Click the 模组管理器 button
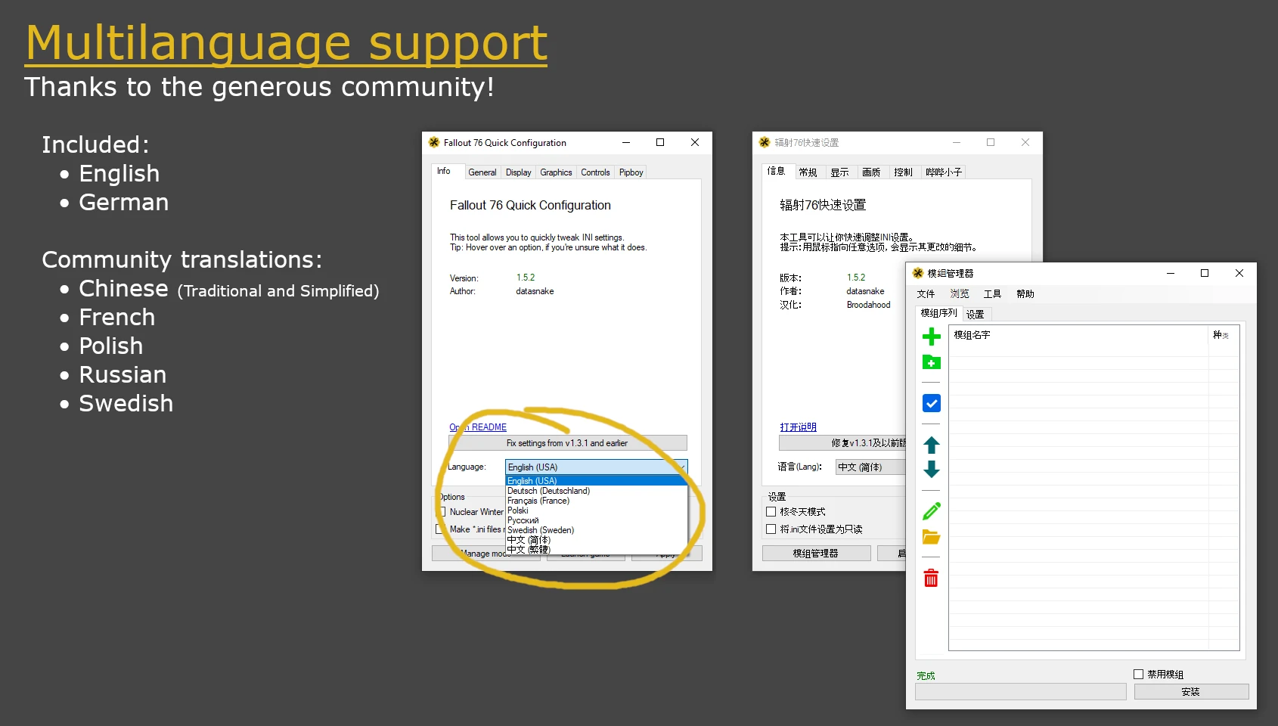 (x=816, y=554)
